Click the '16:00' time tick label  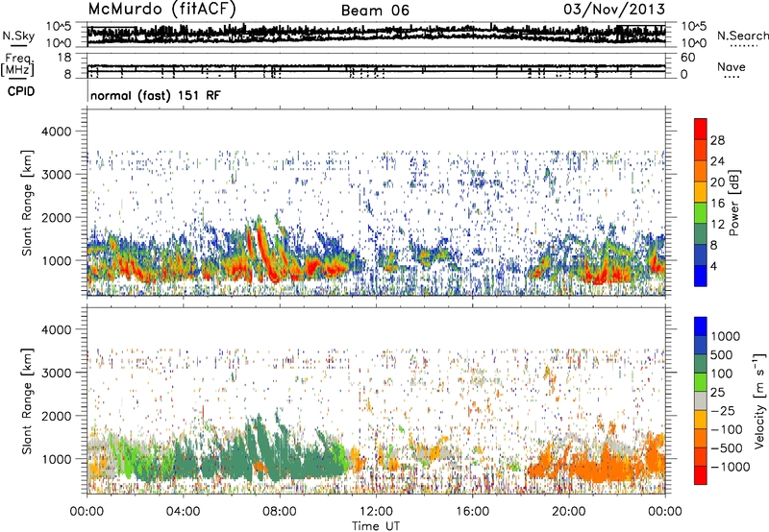pos(472,512)
